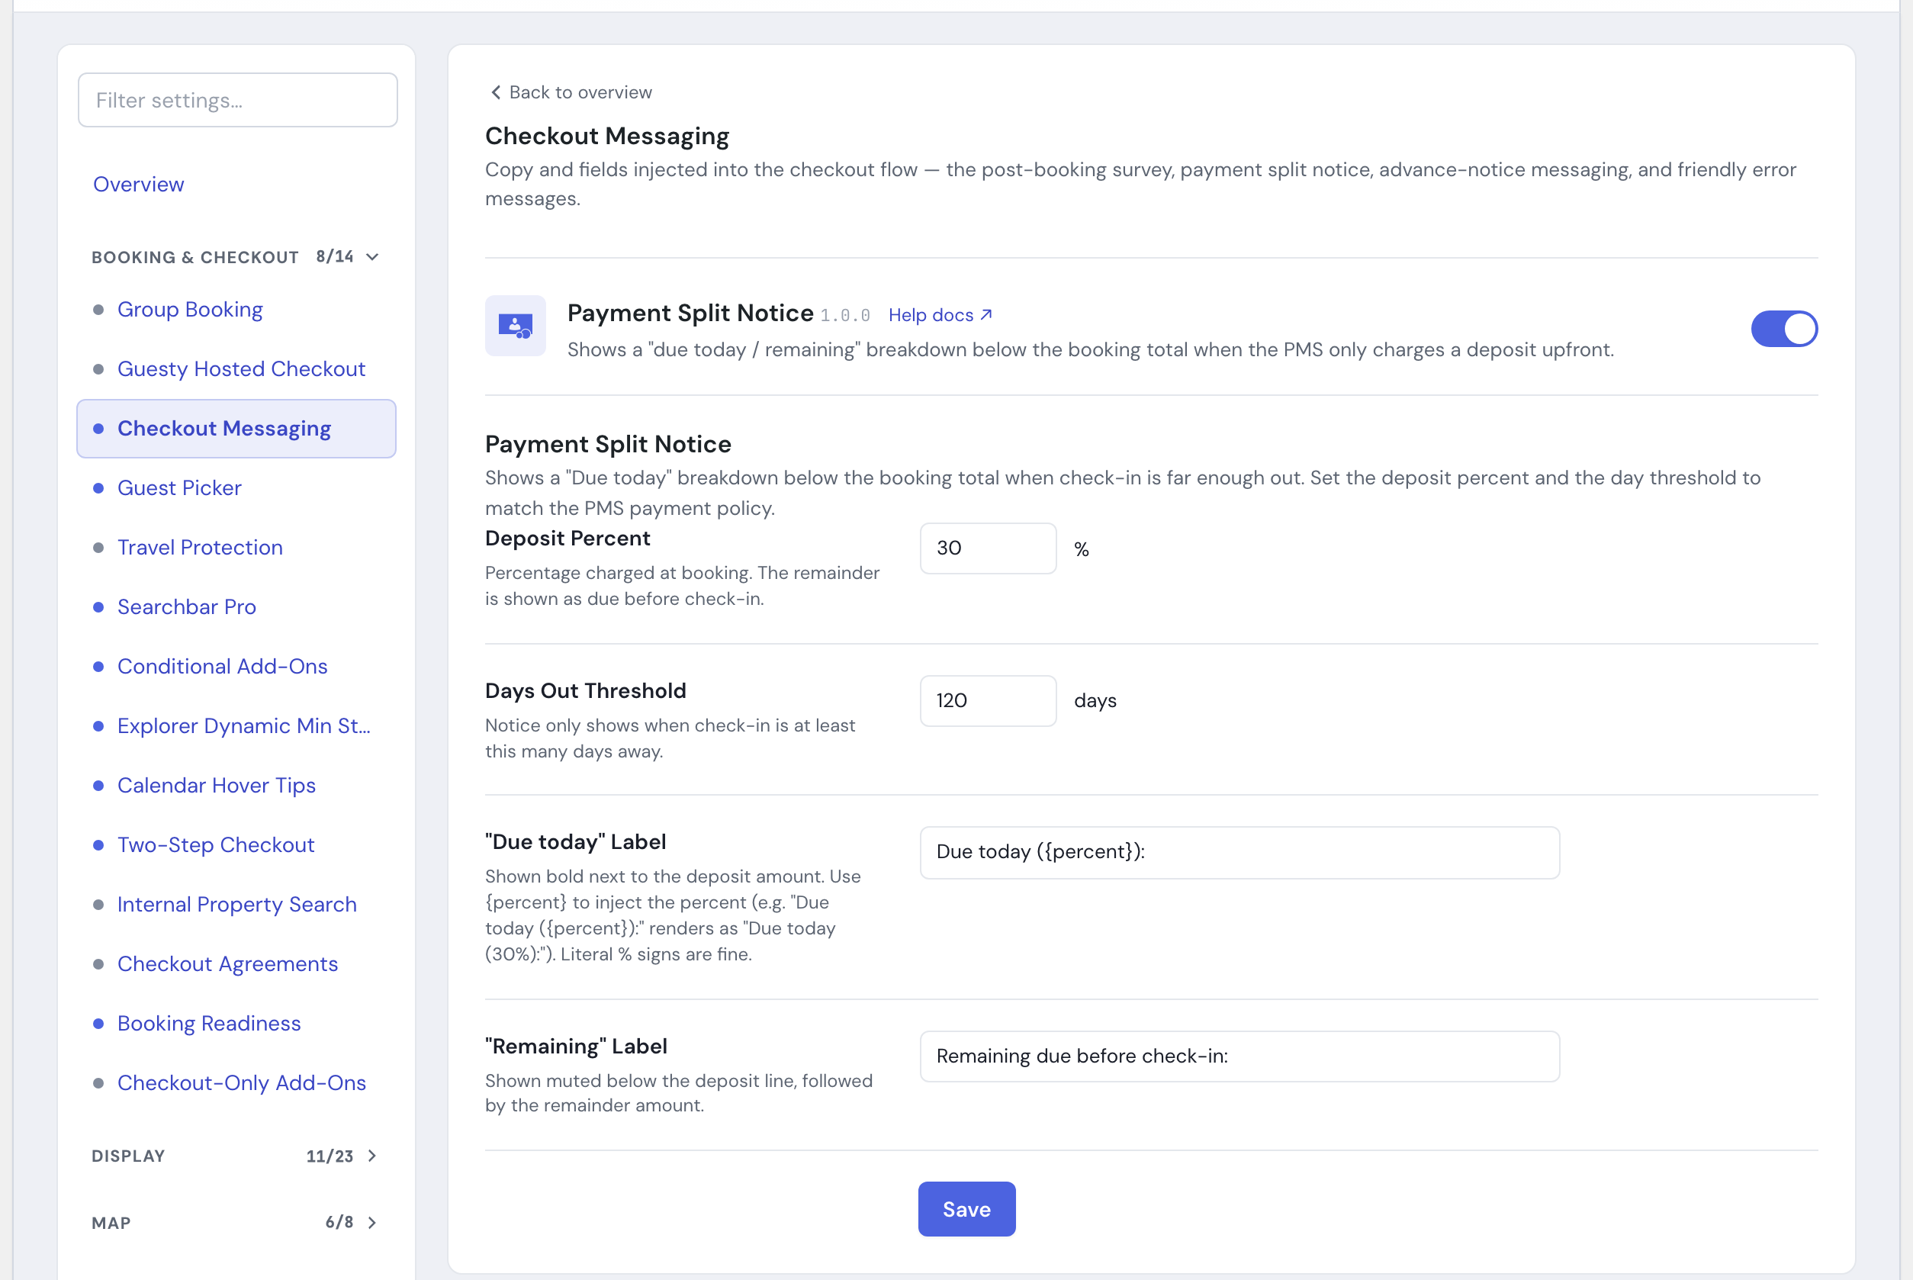1913x1280 pixels.
Task: Open Checkout Agreements settings
Action: (228, 964)
